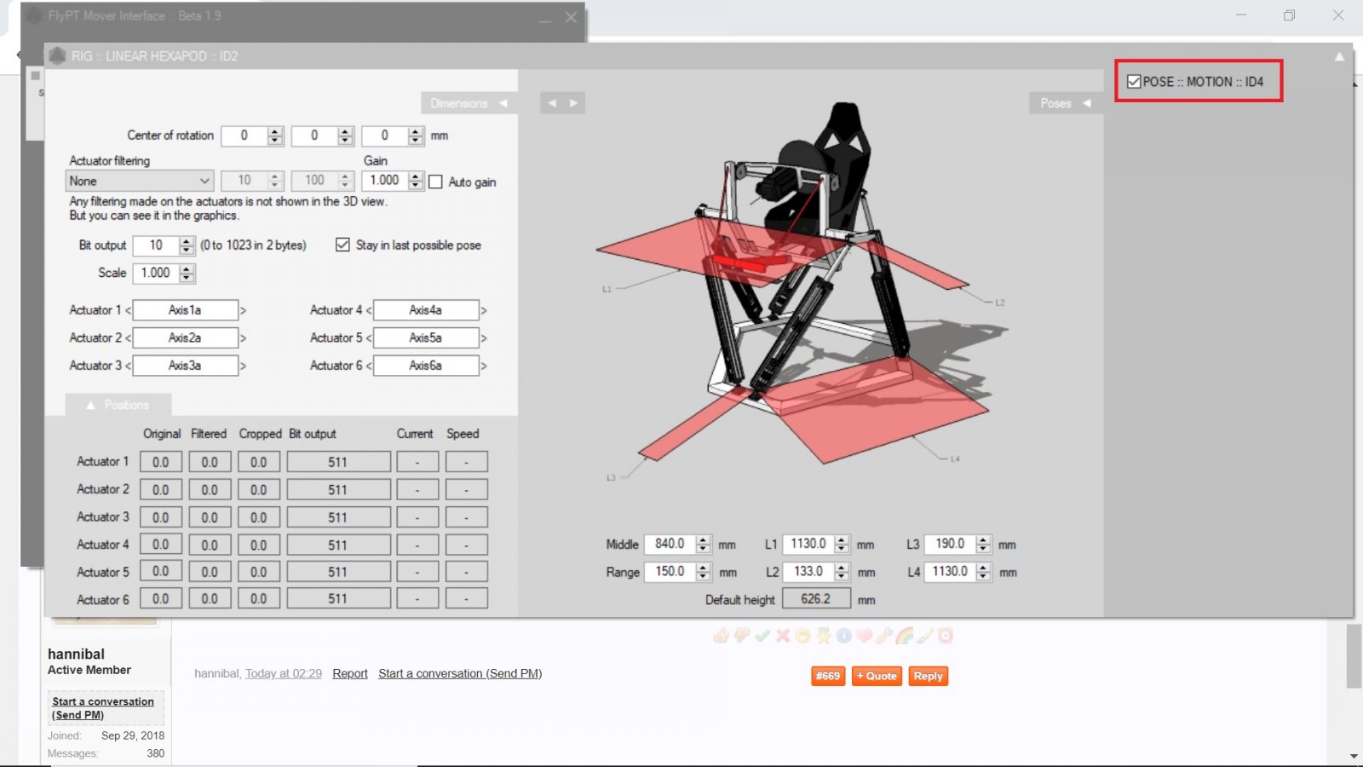This screenshot has height=767, width=1363.
Task: Open the Report link
Action: [349, 673]
